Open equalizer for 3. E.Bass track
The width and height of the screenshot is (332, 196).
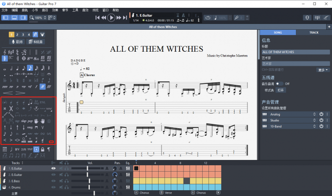tap(128, 181)
